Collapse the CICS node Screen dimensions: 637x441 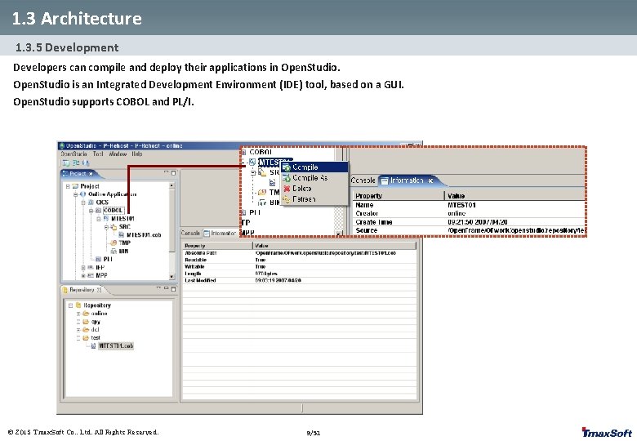pos(83,203)
